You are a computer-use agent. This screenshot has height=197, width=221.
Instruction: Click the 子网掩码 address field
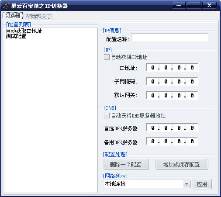point(172,81)
